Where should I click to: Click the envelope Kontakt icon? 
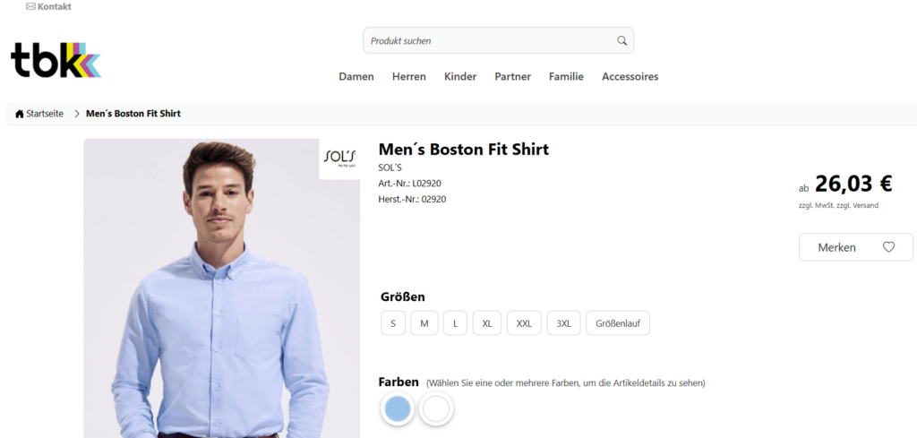pos(31,7)
